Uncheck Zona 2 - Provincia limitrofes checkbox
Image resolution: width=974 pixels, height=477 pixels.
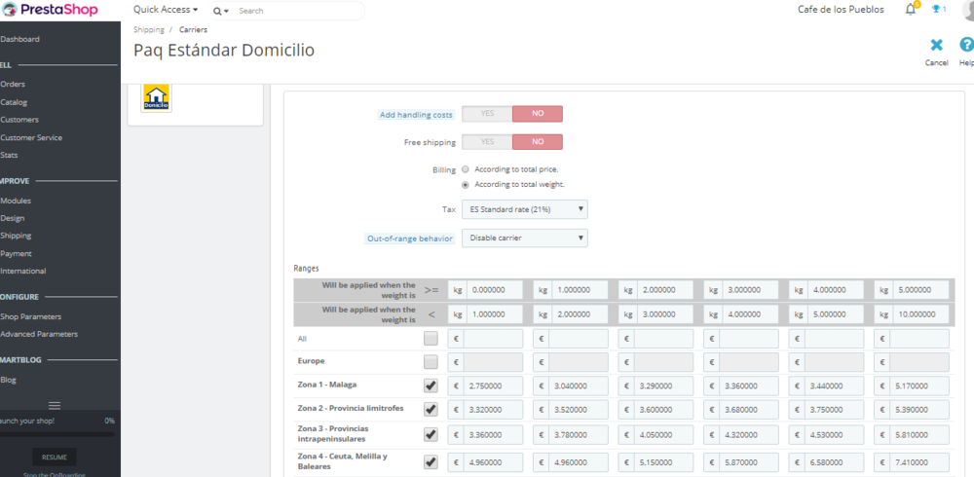click(x=431, y=409)
